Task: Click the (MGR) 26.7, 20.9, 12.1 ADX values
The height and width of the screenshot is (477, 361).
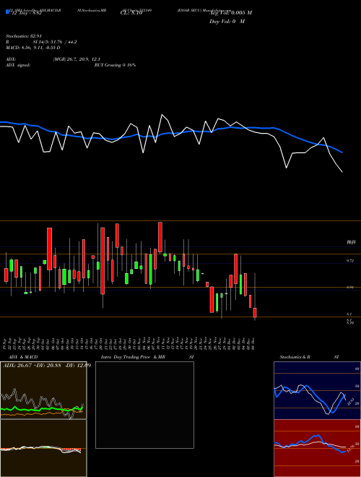Action: (77, 59)
